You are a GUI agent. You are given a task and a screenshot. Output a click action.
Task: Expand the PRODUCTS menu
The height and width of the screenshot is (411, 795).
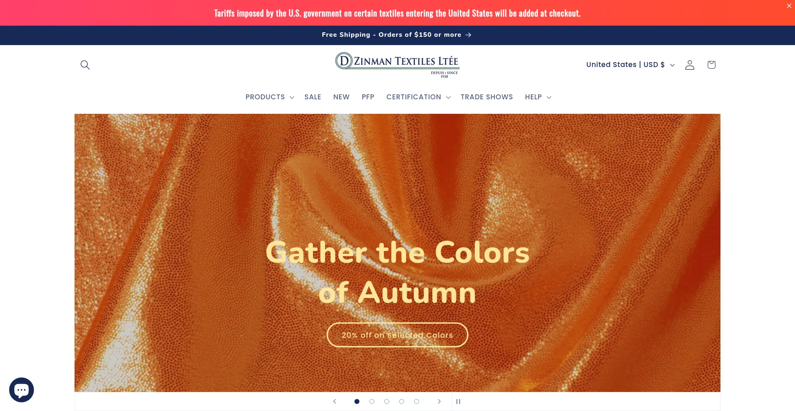270,97
